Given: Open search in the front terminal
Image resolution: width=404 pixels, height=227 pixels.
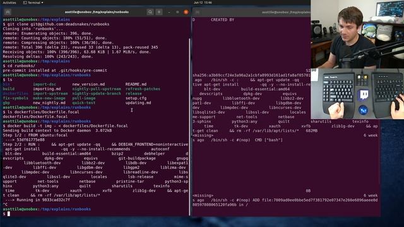Looking at the screenshot, I should pos(150,12).
